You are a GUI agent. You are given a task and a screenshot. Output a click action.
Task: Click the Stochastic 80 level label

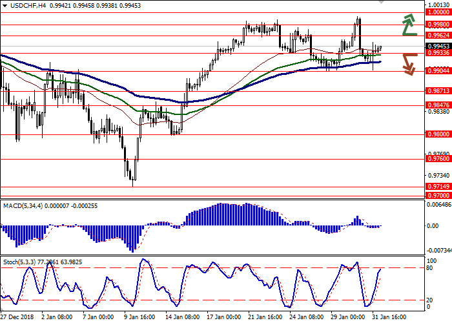click(429, 268)
